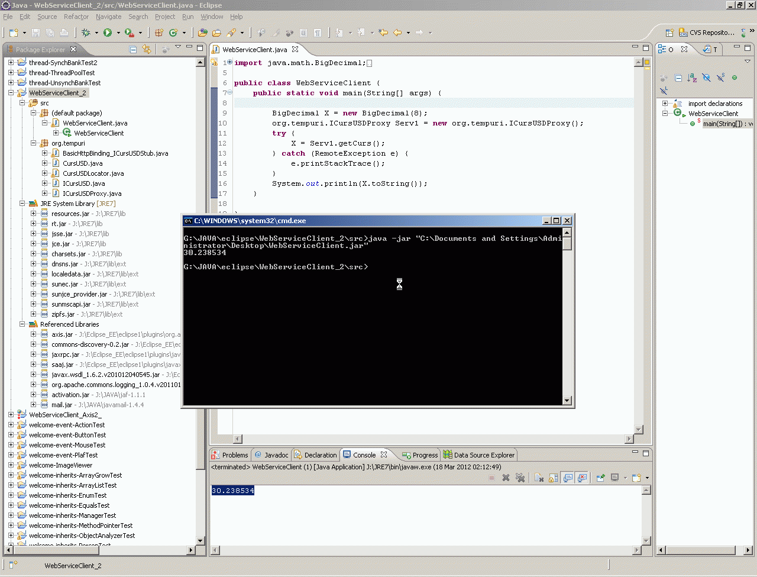757x577 pixels.
Task: Collapse All in Package Explorer
Action: point(133,50)
